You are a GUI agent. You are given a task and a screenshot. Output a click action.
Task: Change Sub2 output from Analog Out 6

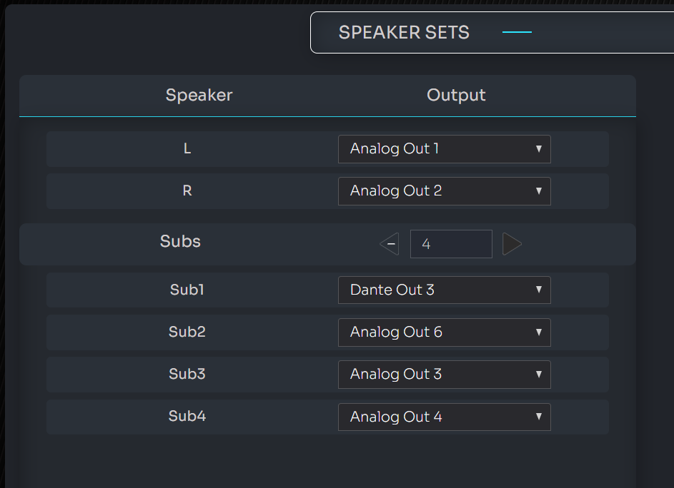point(444,332)
